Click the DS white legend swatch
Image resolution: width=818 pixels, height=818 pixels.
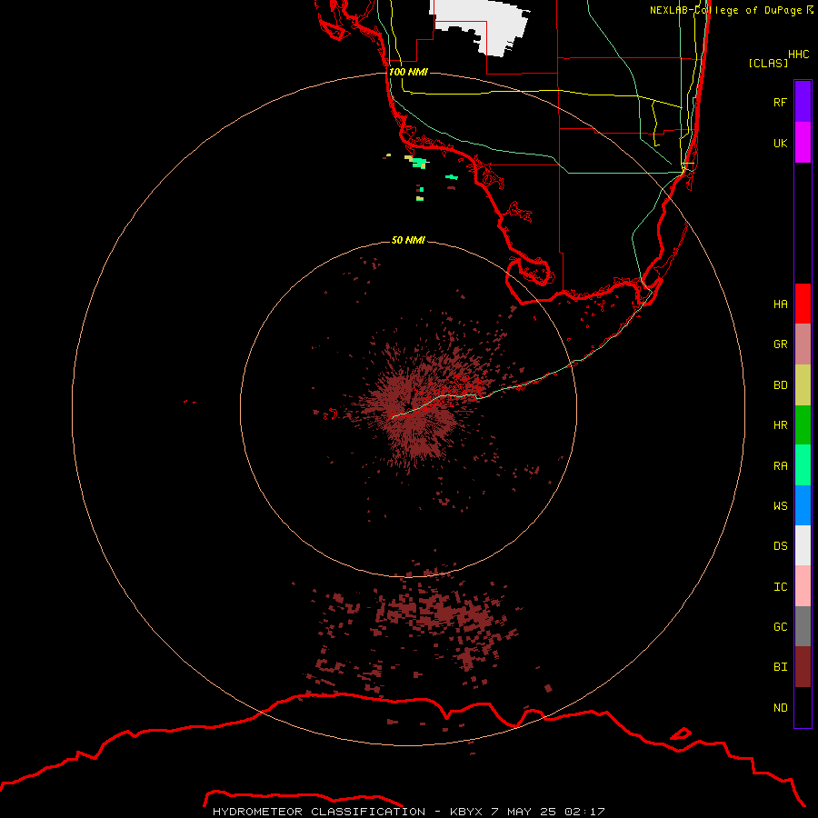(803, 545)
